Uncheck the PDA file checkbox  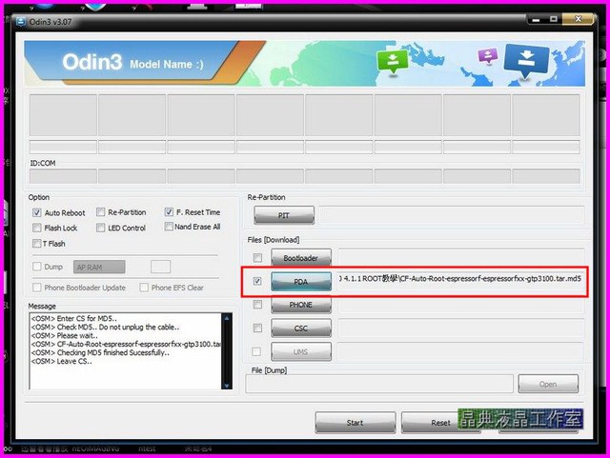257,282
